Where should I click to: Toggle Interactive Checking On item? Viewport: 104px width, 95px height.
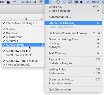23,23
